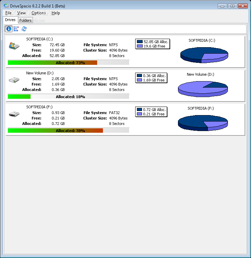
Task: Maximize the DriveSpacio window
Action: [x=232, y=6]
